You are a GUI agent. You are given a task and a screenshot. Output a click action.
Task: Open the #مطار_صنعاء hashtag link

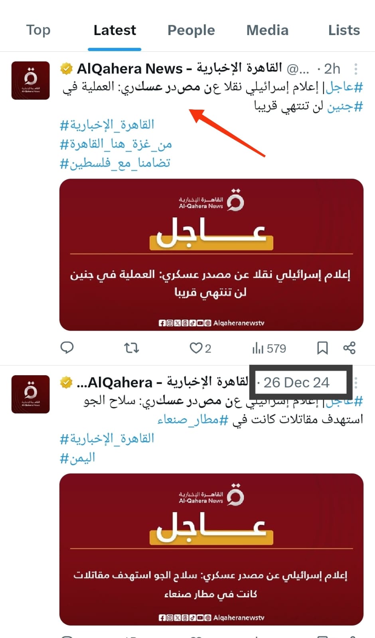pyautogui.click(x=193, y=419)
